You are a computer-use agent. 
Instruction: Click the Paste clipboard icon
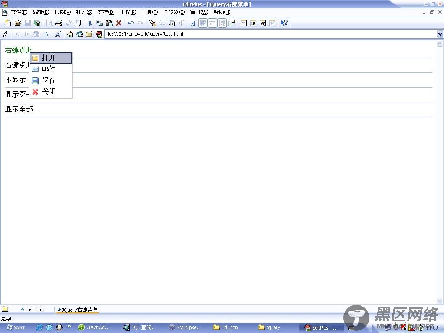tap(109, 23)
